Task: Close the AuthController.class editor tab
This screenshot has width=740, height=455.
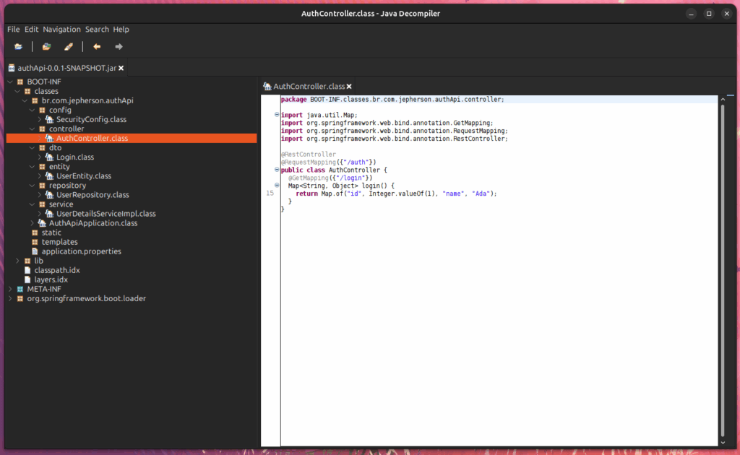Action: (x=349, y=87)
